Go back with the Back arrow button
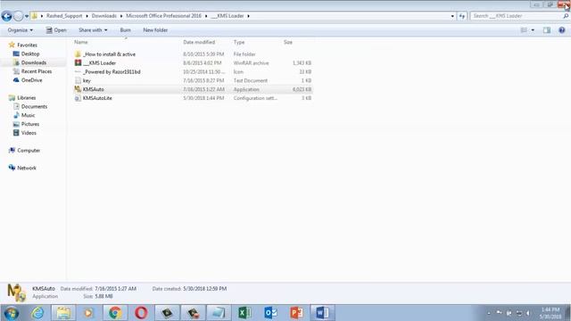 tap(6, 16)
